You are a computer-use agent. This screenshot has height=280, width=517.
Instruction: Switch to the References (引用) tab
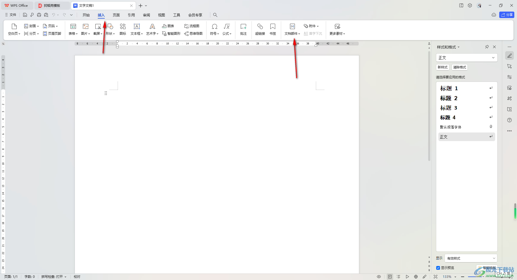(131, 15)
